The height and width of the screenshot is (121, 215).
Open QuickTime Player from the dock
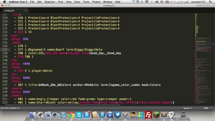110,115
